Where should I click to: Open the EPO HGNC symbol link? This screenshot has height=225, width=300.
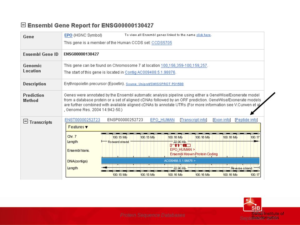[68, 35]
